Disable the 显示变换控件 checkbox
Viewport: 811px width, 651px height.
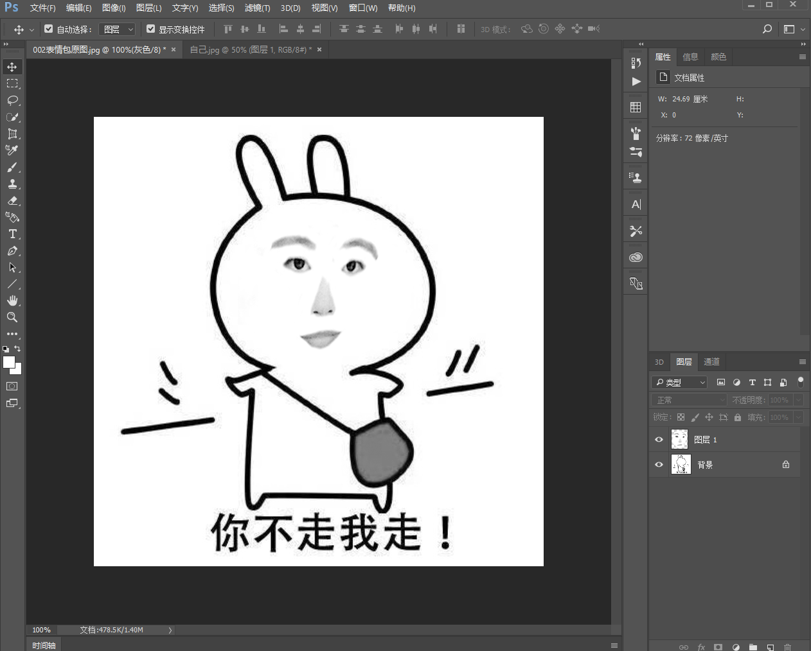tap(150, 29)
